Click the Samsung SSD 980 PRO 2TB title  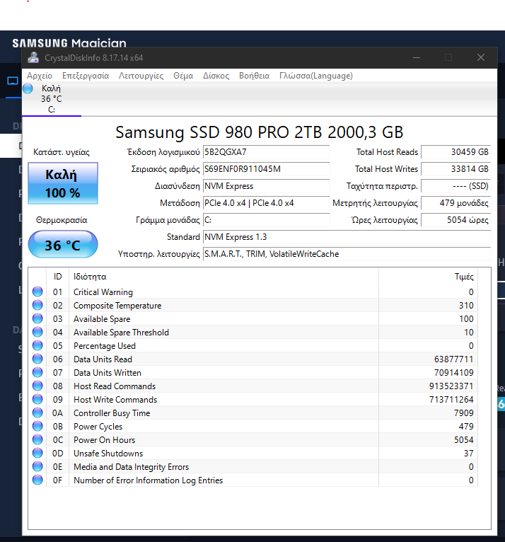(x=259, y=132)
